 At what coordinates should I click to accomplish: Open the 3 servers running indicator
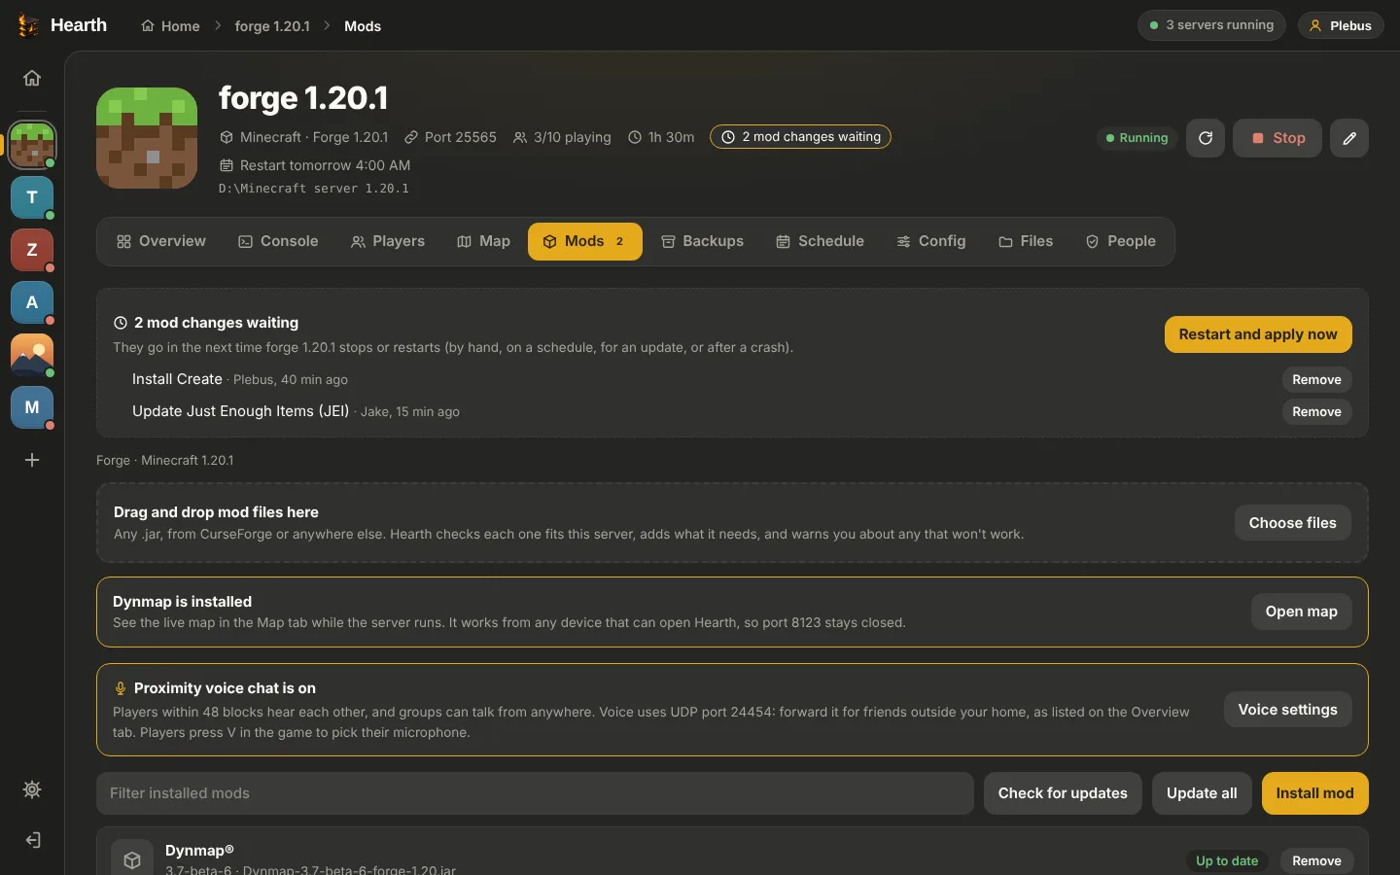[1211, 25]
